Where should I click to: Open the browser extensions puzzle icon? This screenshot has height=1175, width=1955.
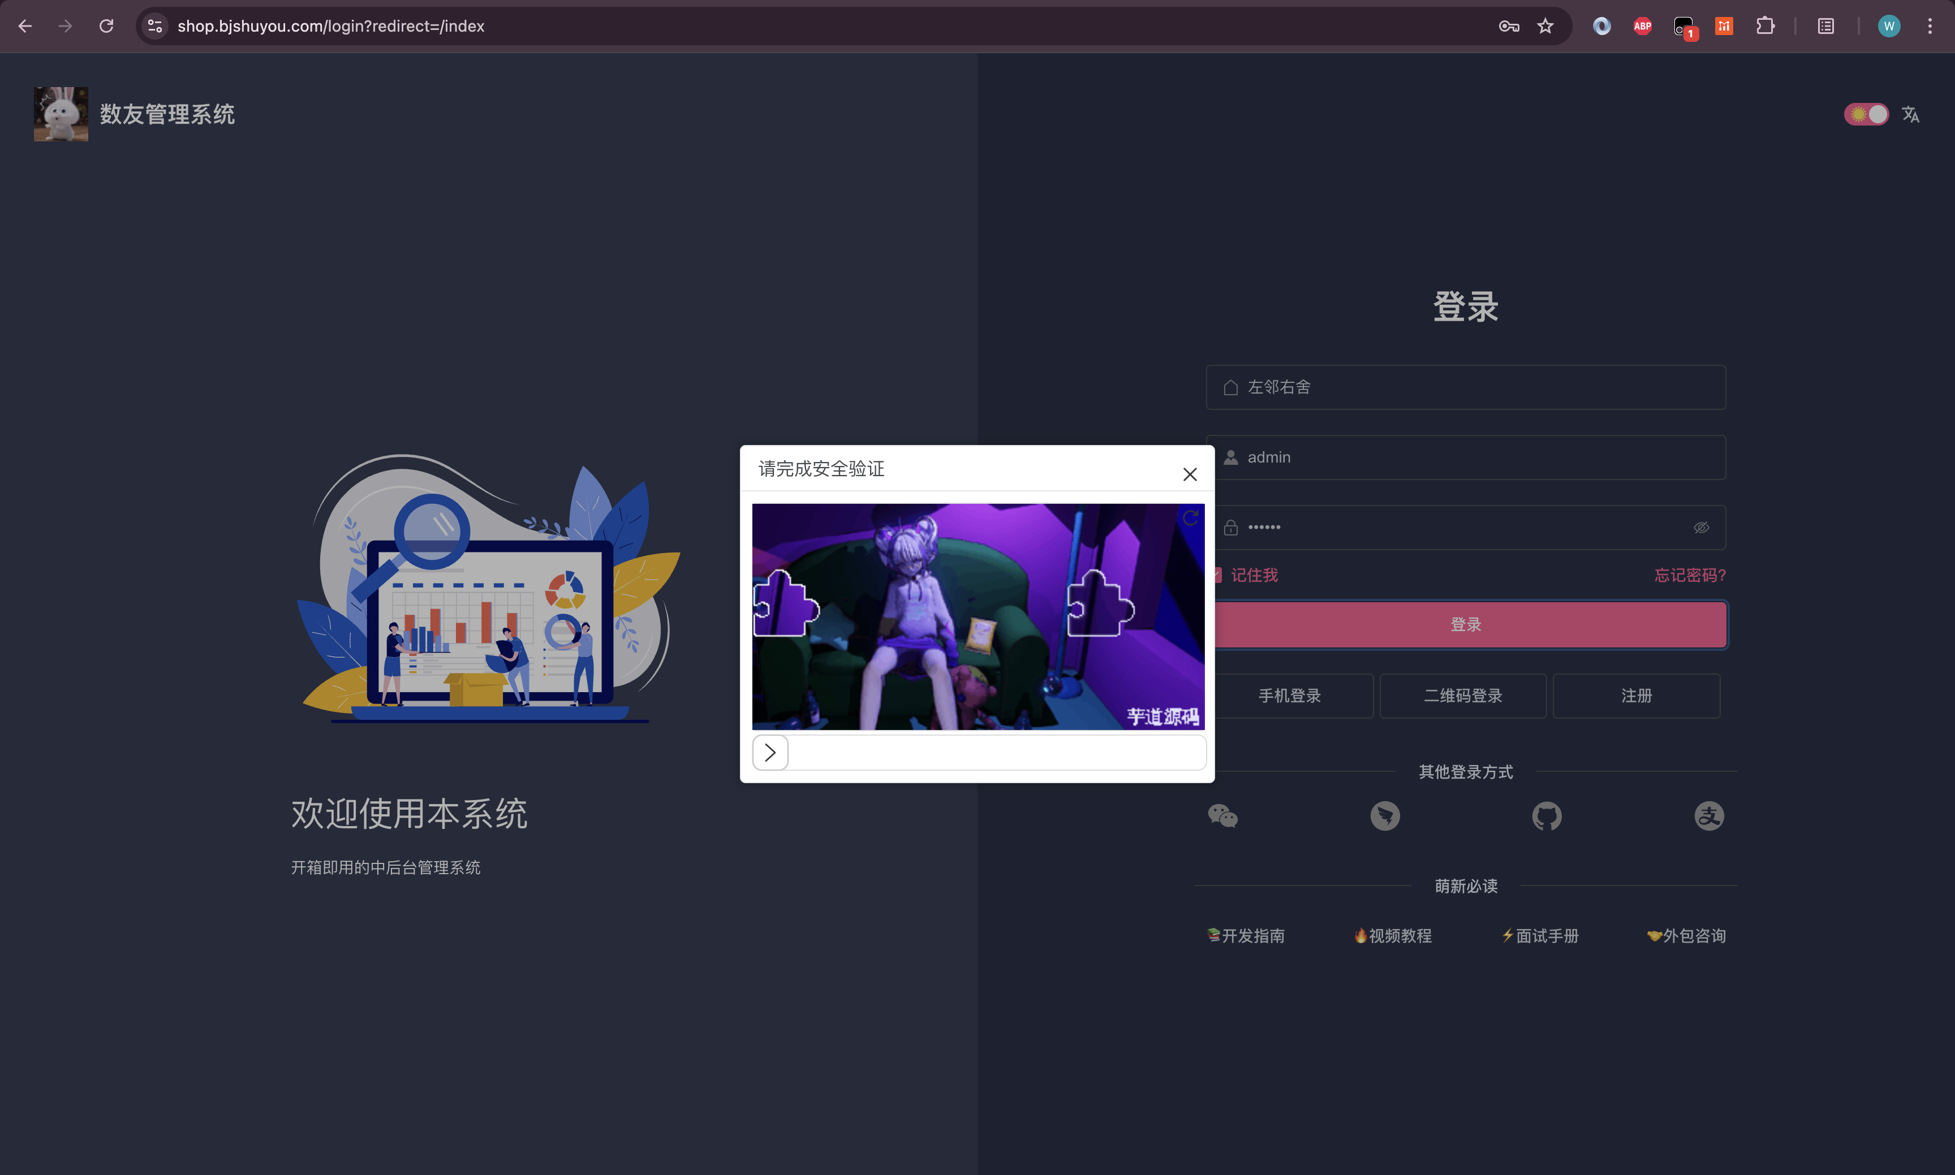(1765, 26)
